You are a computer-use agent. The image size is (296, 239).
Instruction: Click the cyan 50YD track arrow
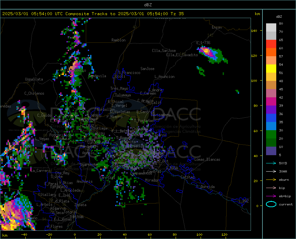click(x=271, y=163)
